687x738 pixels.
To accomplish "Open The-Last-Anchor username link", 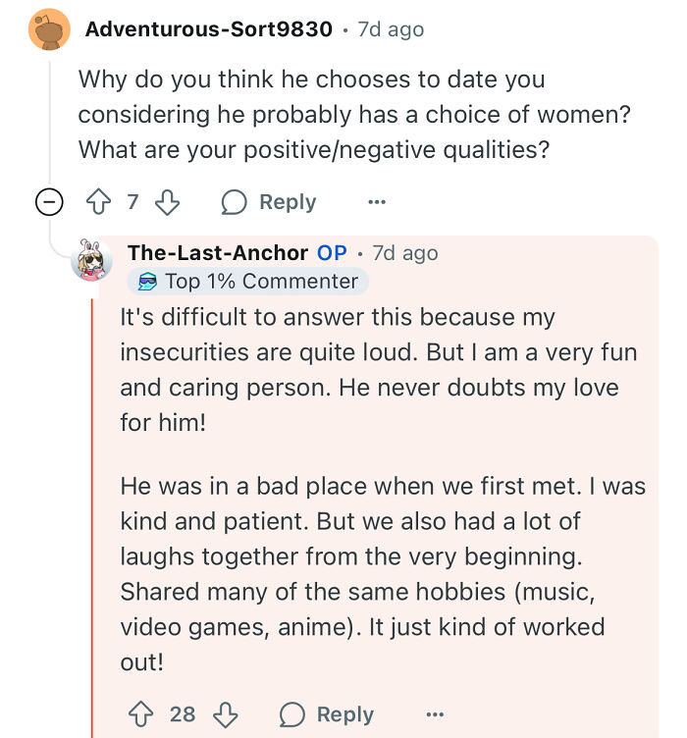I will [218, 253].
